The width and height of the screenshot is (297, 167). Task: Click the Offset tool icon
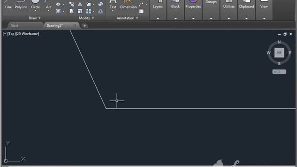coord(101,11)
